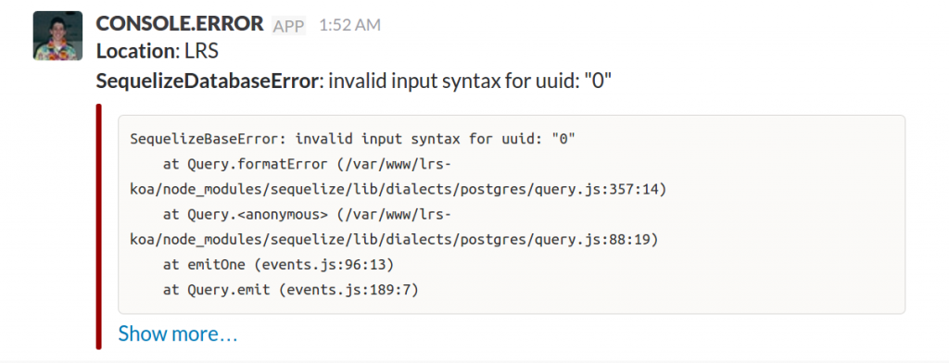Click the LRS location value
949x363 pixels.
(x=201, y=52)
